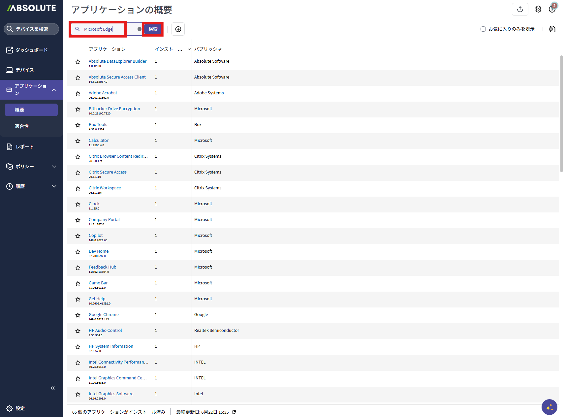This screenshot has height=417, width=564.
Task: Open the help icon with notification badge
Action: point(552,9)
